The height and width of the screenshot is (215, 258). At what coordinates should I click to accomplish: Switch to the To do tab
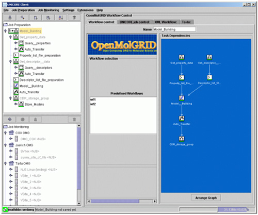pyautogui.click(x=186, y=22)
